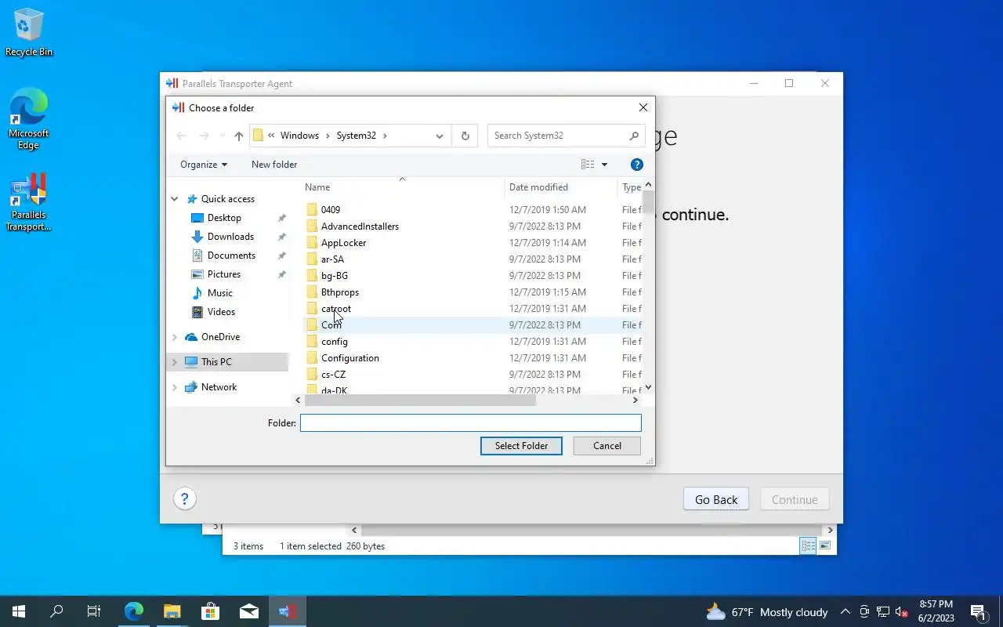This screenshot has width=1003, height=627.
Task: Refresh the System32 folder listing
Action: click(x=465, y=136)
